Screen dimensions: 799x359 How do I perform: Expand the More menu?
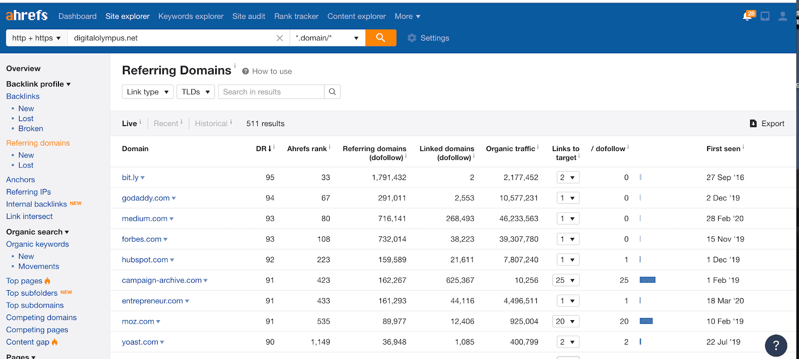coord(407,16)
